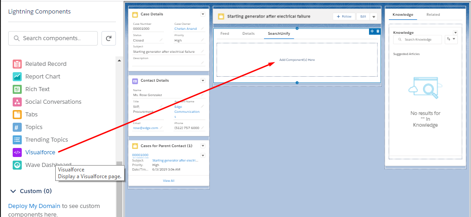Switch to the SearchUnify tab
This screenshot has height=217, width=471.
point(279,34)
